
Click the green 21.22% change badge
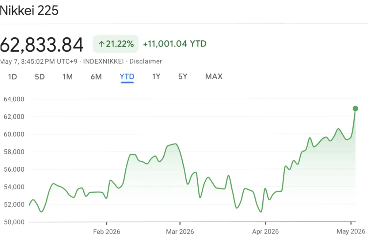click(x=116, y=44)
